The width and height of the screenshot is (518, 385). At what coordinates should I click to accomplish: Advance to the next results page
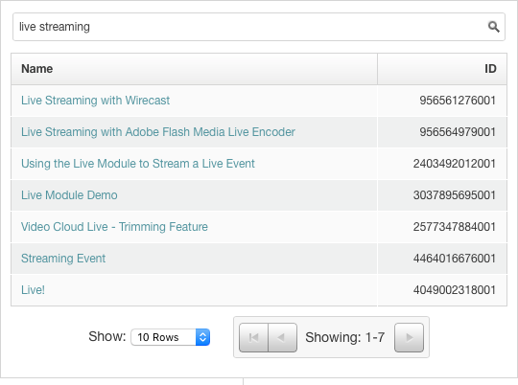coord(409,337)
